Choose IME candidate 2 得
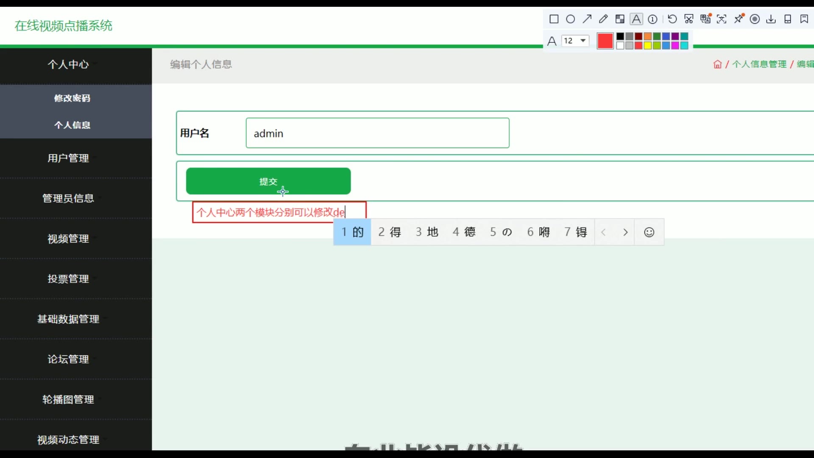 pyautogui.click(x=390, y=232)
